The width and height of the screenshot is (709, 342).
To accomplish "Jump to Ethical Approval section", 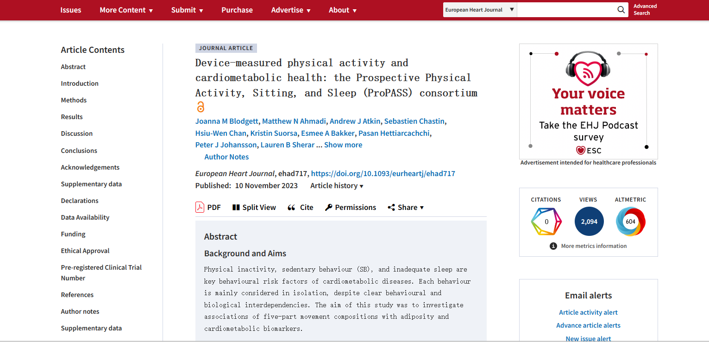I will tap(85, 251).
